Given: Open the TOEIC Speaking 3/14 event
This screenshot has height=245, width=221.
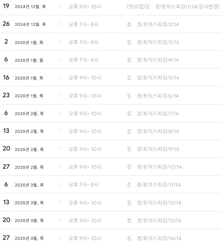Looking at the screenshot, I should coord(153,42).
